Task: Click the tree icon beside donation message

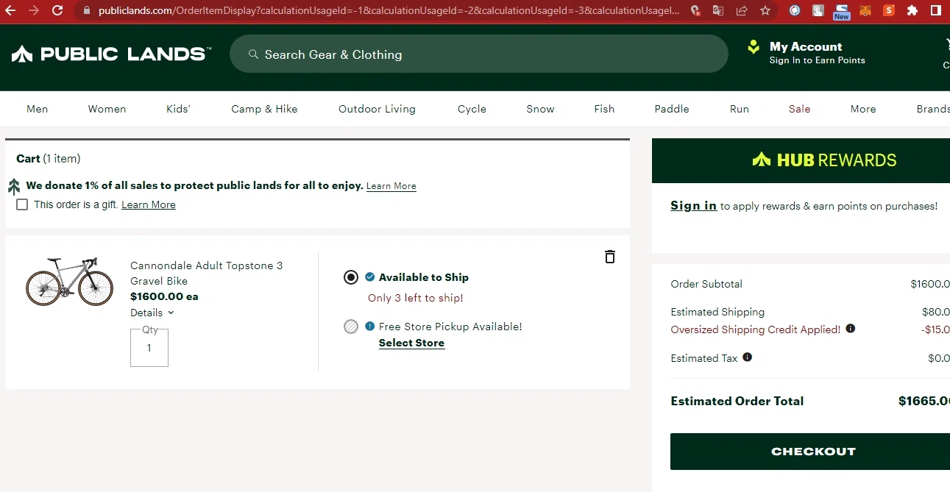Action: 14,187
